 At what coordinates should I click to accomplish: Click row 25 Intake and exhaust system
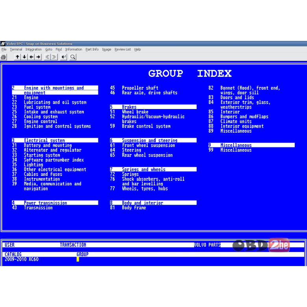pyautogui.click(x=48, y=112)
